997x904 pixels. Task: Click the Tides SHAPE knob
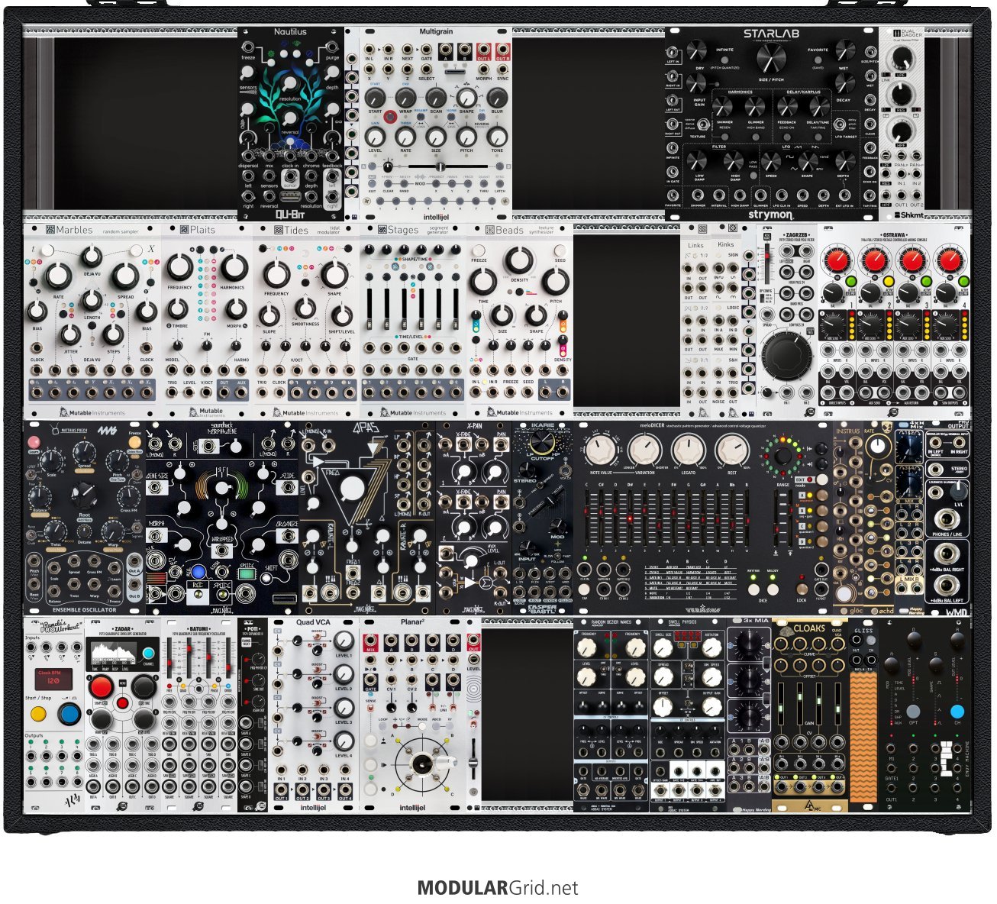(334, 273)
